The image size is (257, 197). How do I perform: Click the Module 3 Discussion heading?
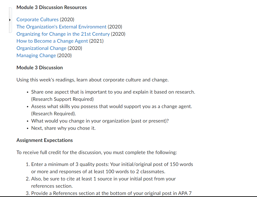pyautogui.click(x=40, y=68)
